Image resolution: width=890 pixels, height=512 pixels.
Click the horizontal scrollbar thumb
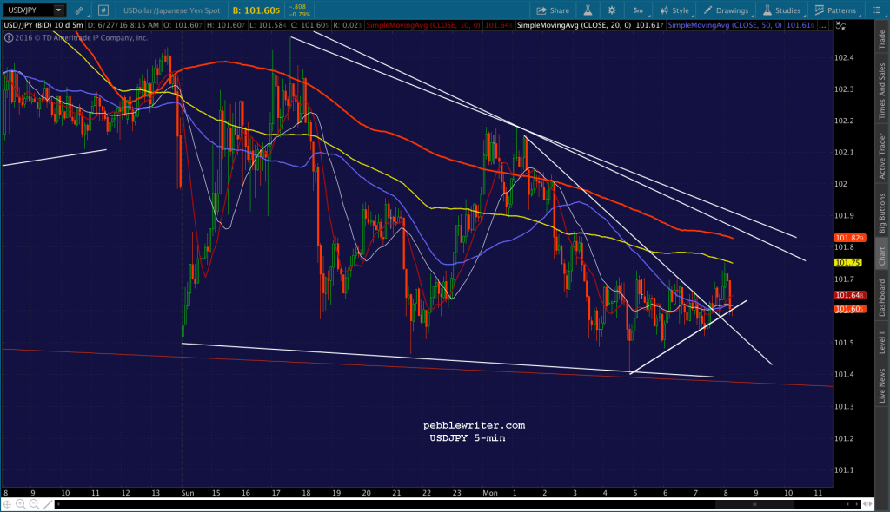click(x=754, y=504)
